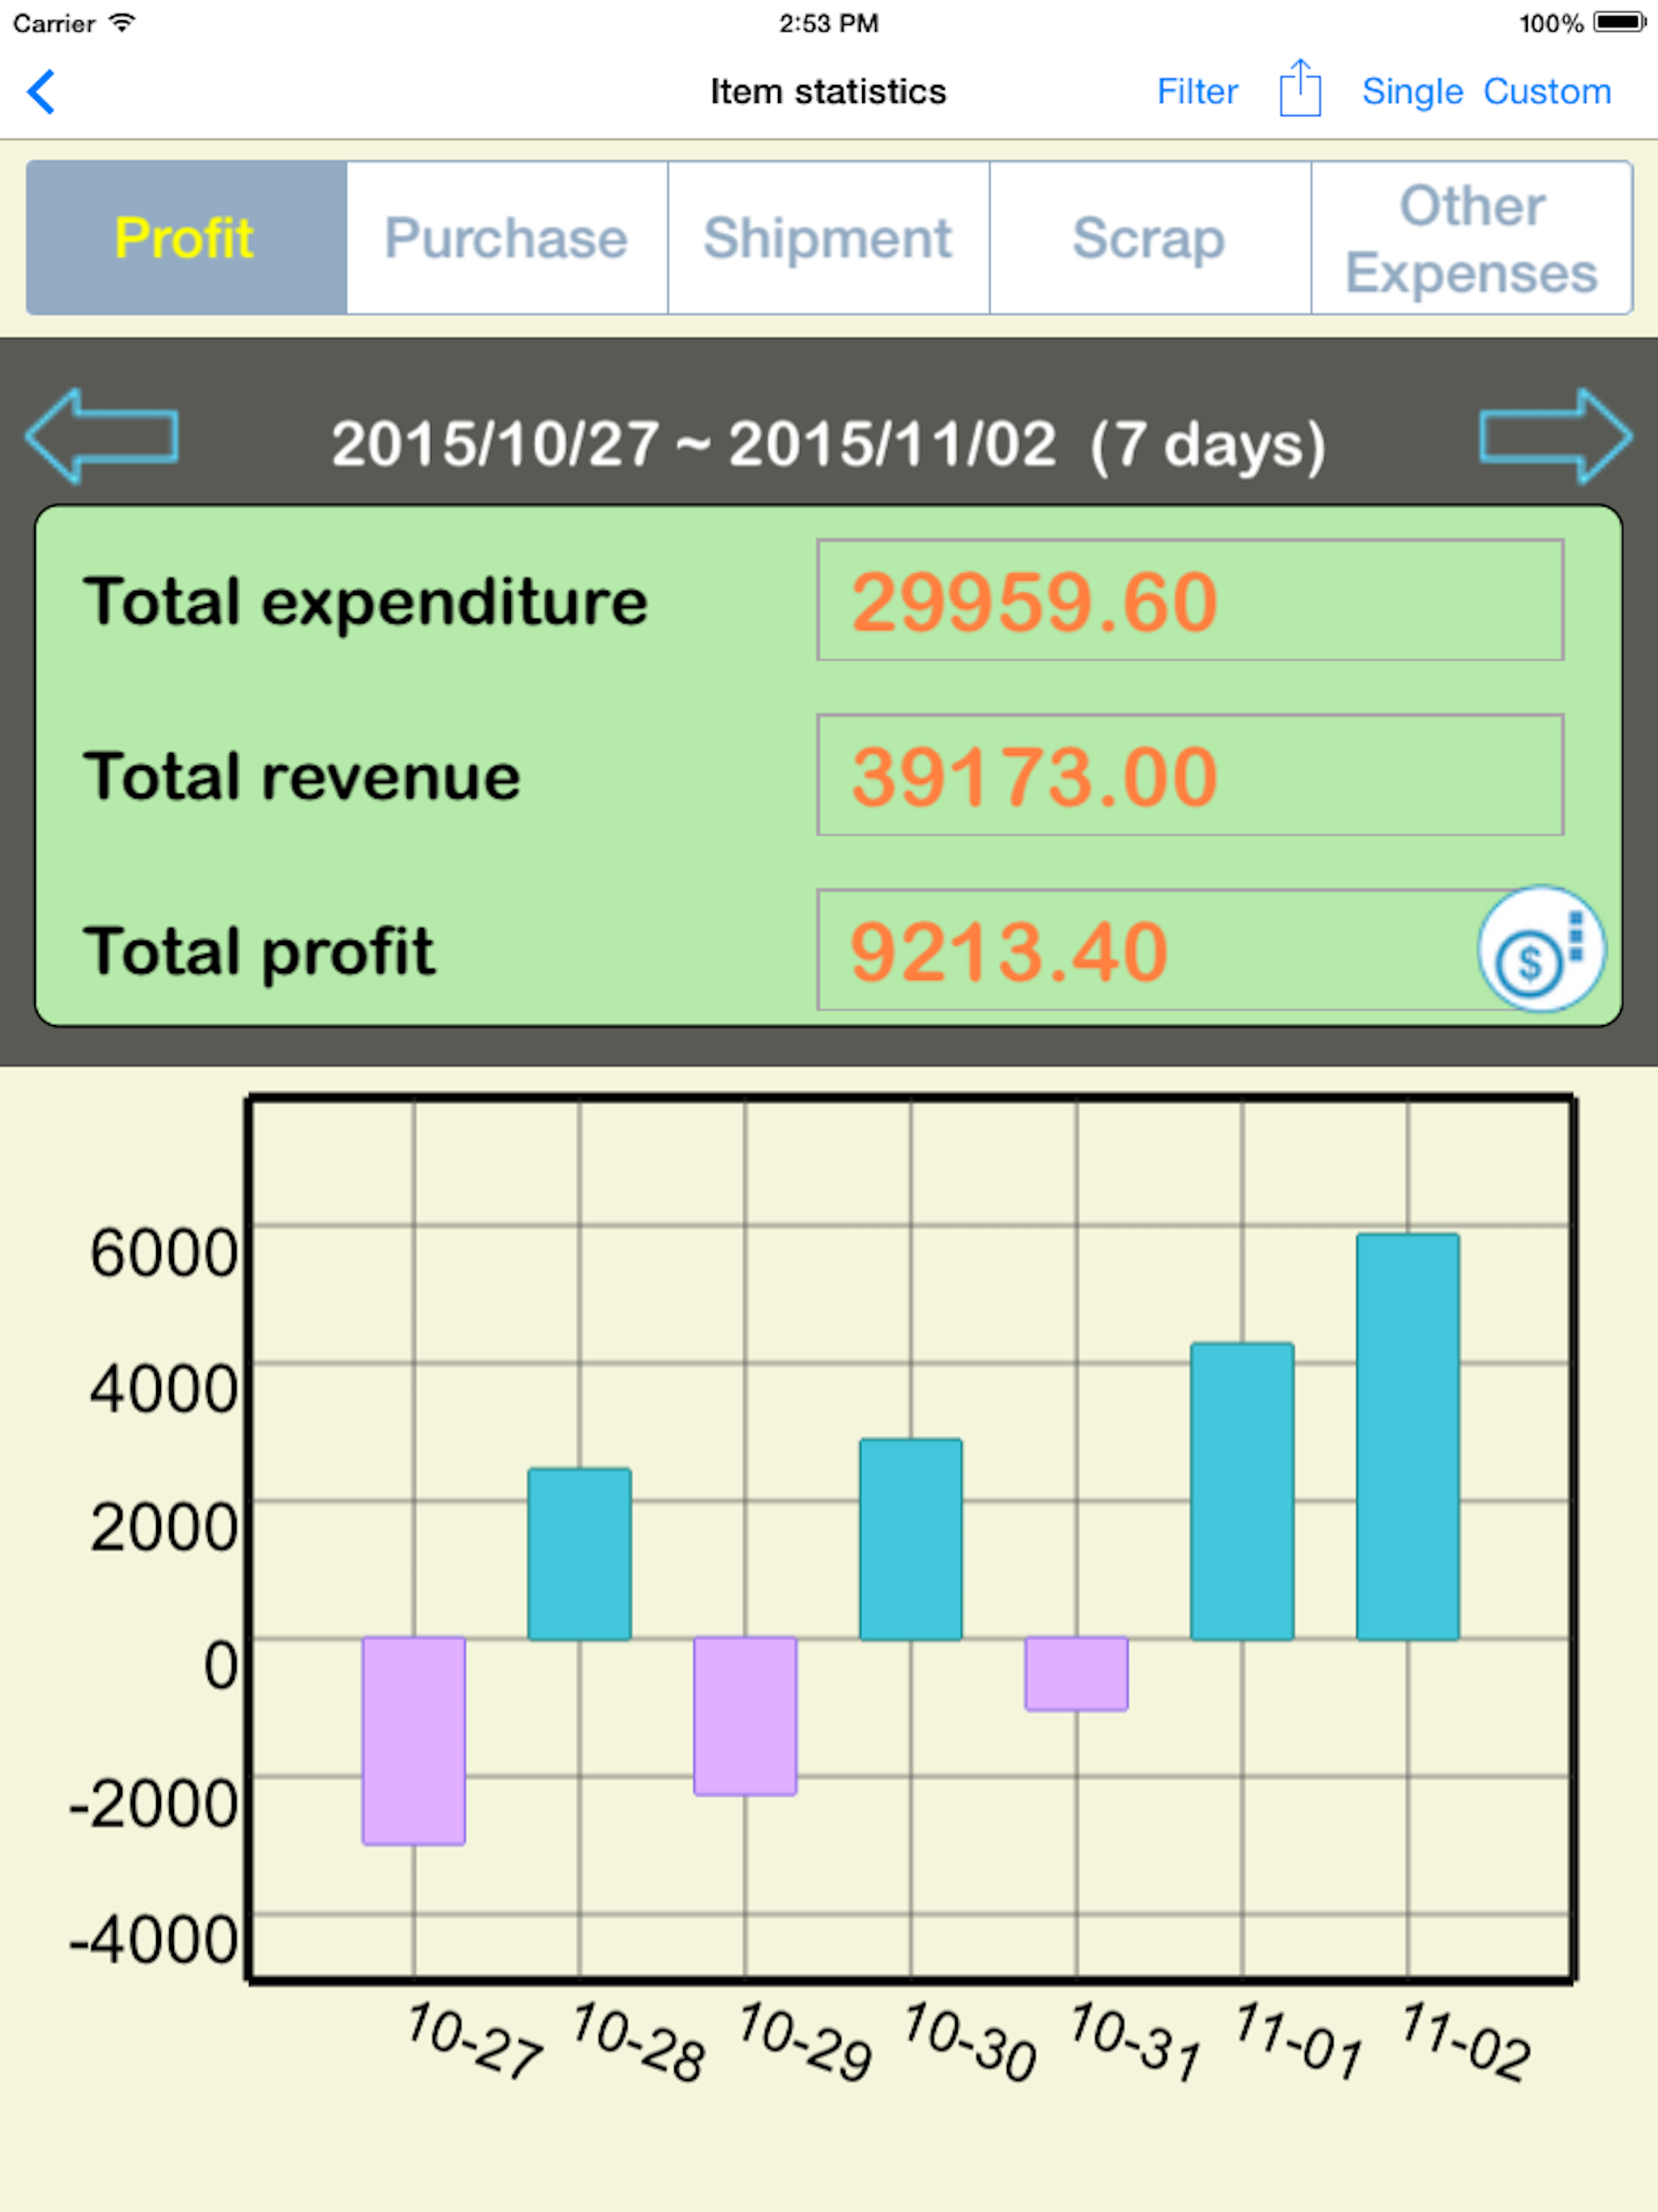Tap the 10-27 axis date label
This screenshot has width=1658, height=2212.
pyautogui.click(x=474, y=2040)
